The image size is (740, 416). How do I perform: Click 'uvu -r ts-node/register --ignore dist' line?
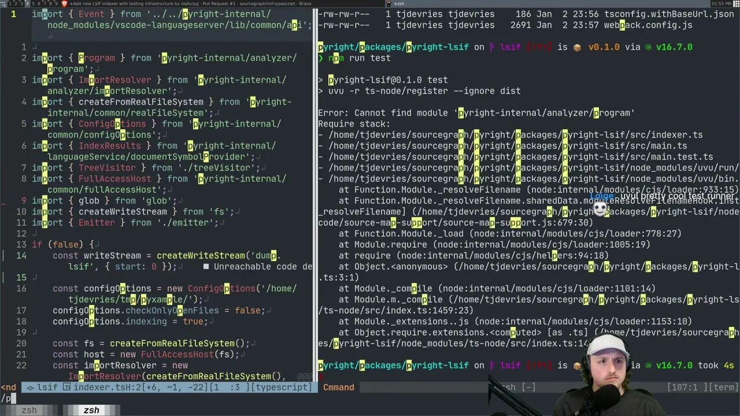(424, 91)
